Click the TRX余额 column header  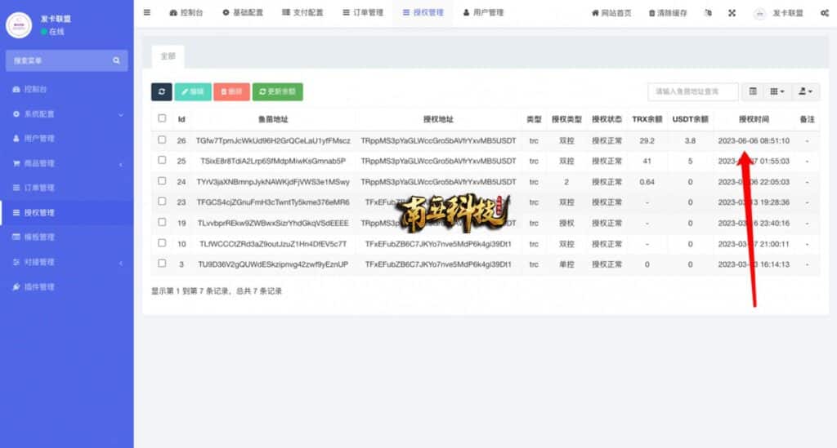(647, 119)
